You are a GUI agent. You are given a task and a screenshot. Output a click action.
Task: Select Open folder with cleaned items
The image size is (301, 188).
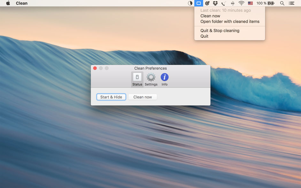pos(230,22)
